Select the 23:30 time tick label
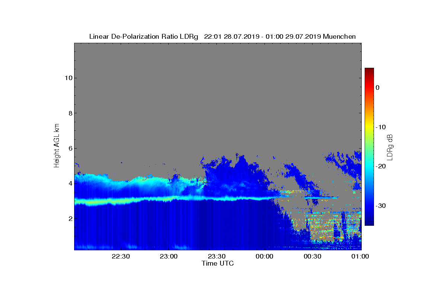The height and width of the screenshot is (298, 447). (217, 256)
